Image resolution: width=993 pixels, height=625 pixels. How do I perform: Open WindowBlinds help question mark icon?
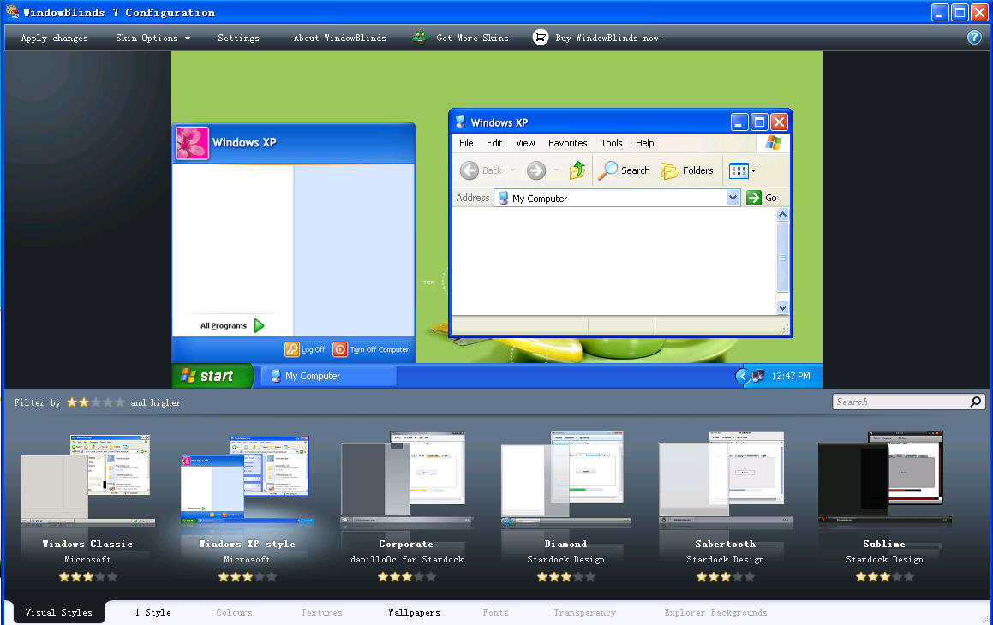pyautogui.click(x=974, y=37)
